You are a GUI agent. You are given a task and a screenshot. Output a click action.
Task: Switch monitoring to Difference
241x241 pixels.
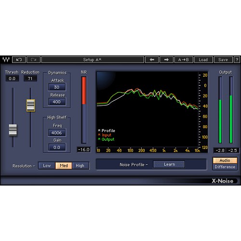(225, 167)
